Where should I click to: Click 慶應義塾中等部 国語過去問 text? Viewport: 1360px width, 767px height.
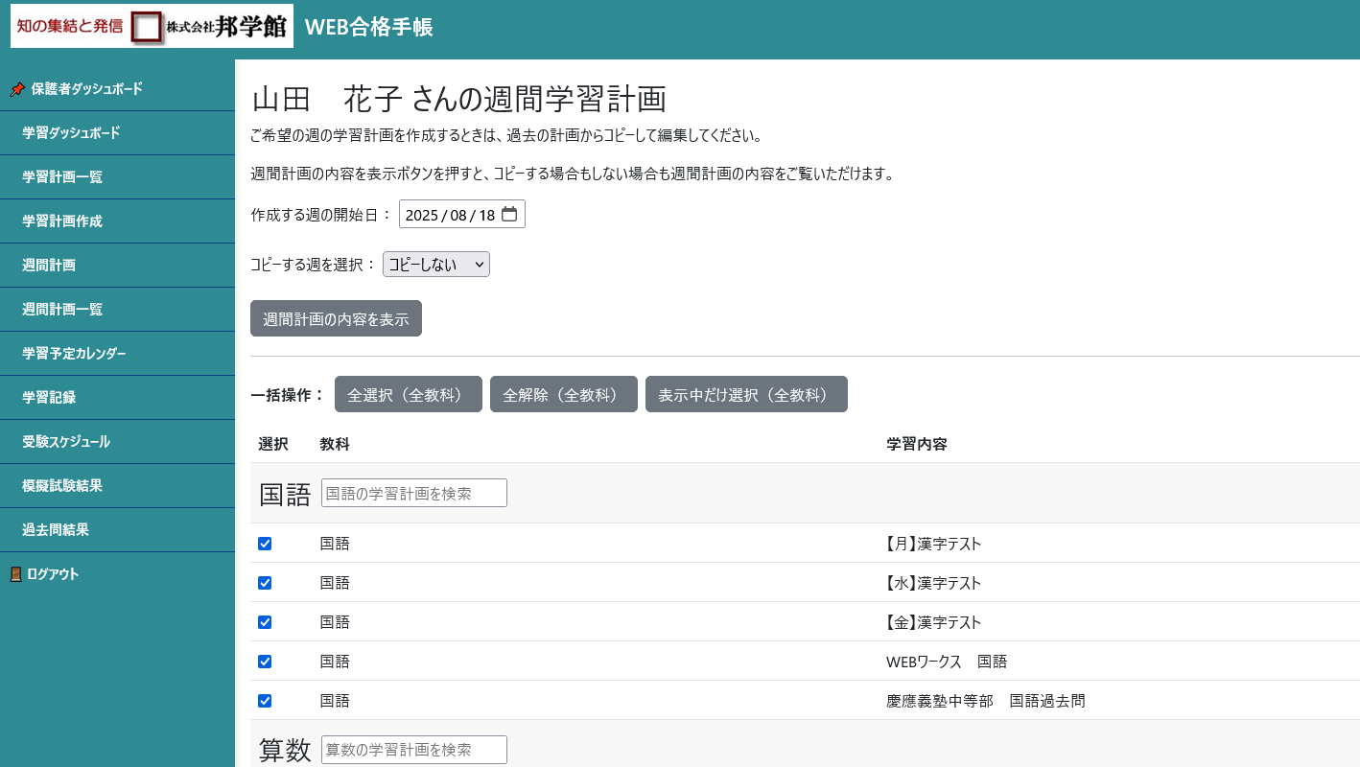pos(986,701)
